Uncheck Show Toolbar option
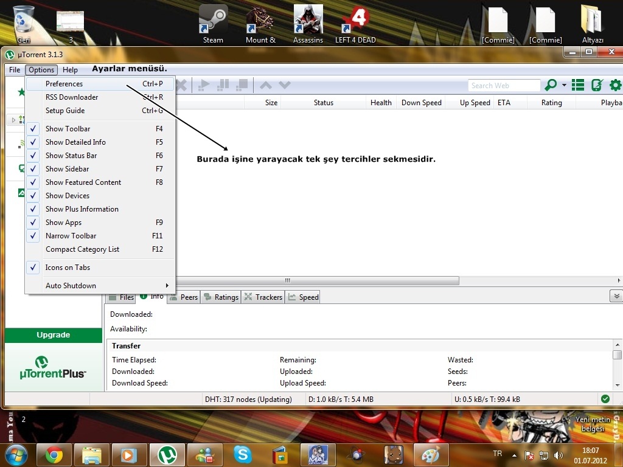Screen dimensions: 623x467 pyautogui.click(x=100, y=129)
